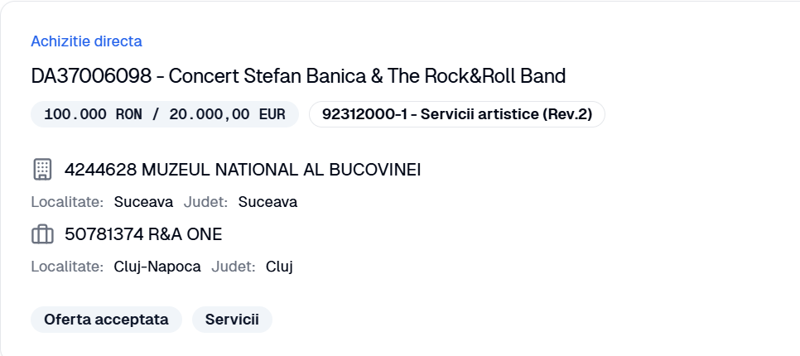Screen dimensions: 800x356
Task: Click the Judet label after Cluj-Napoca
Action: point(233,267)
